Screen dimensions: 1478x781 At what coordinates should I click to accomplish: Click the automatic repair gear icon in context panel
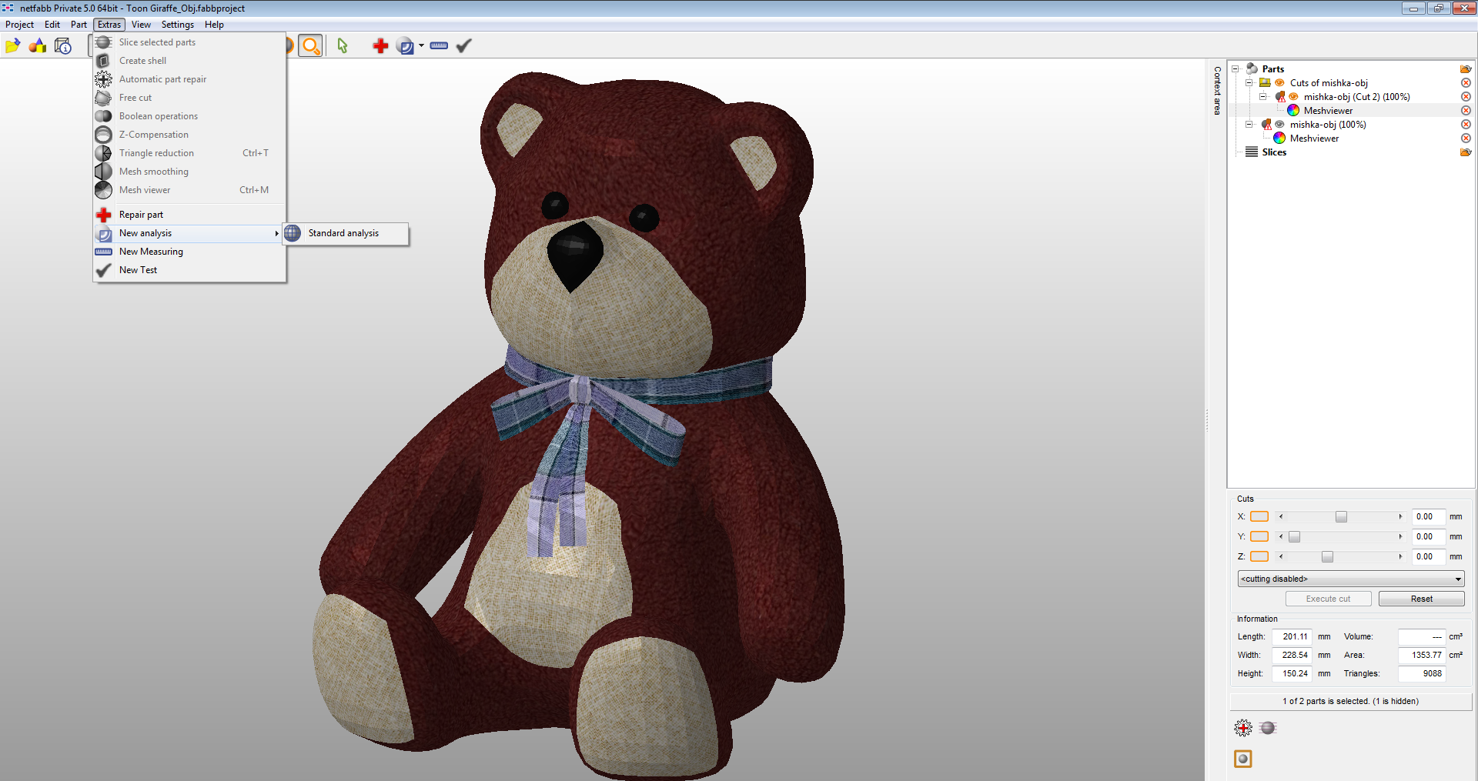tap(1243, 728)
